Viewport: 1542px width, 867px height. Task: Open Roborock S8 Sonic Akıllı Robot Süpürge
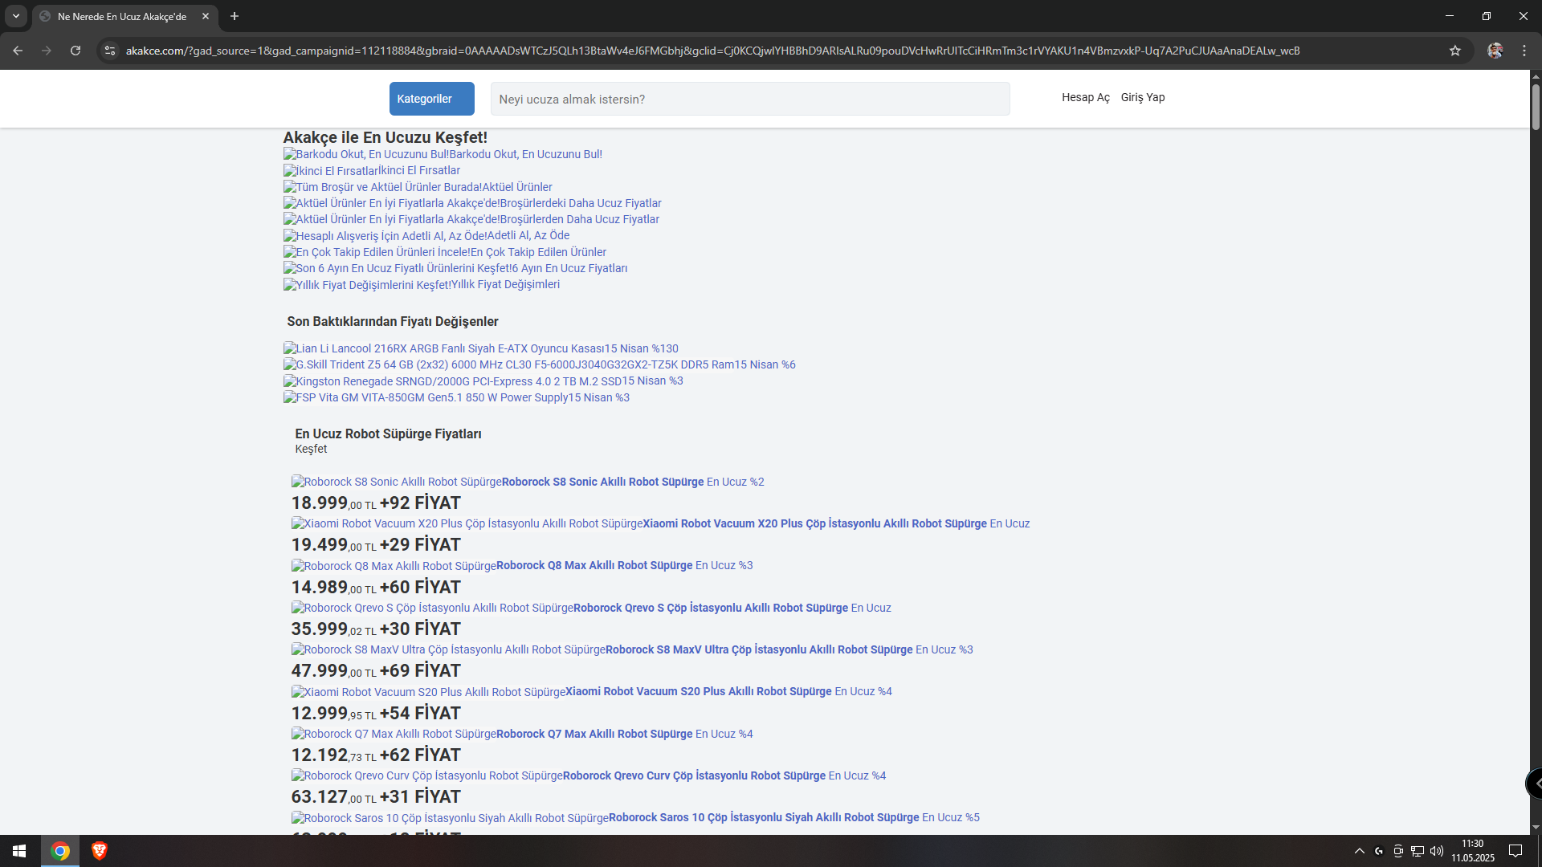coord(528,482)
